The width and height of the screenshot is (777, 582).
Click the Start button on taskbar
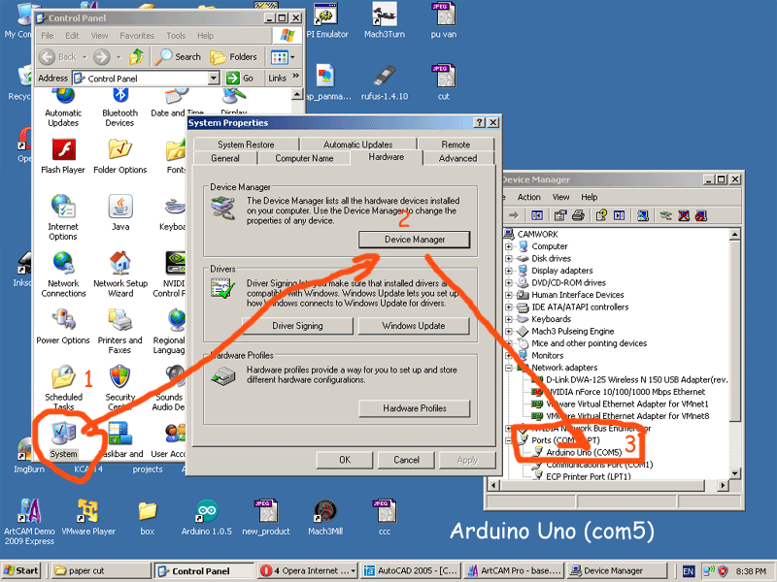(x=20, y=570)
